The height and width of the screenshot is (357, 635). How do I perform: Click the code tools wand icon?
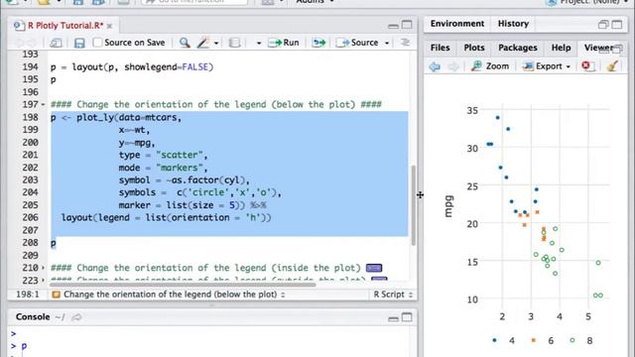[x=202, y=43]
